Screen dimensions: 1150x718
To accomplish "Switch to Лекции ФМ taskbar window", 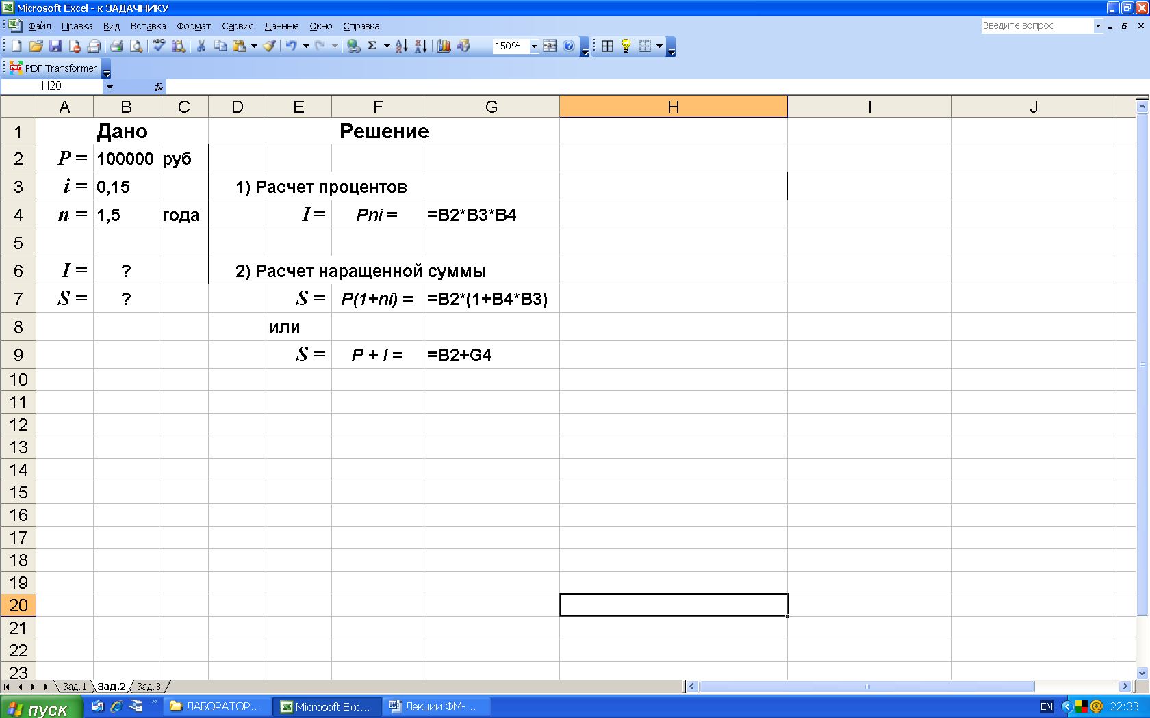I will pos(435,707).
